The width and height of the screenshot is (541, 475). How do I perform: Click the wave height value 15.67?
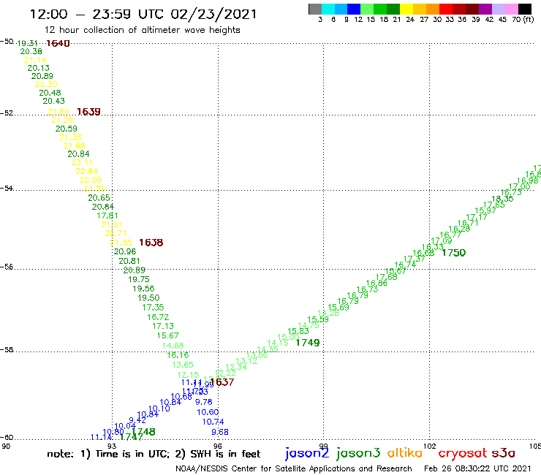tap(167, 335)
